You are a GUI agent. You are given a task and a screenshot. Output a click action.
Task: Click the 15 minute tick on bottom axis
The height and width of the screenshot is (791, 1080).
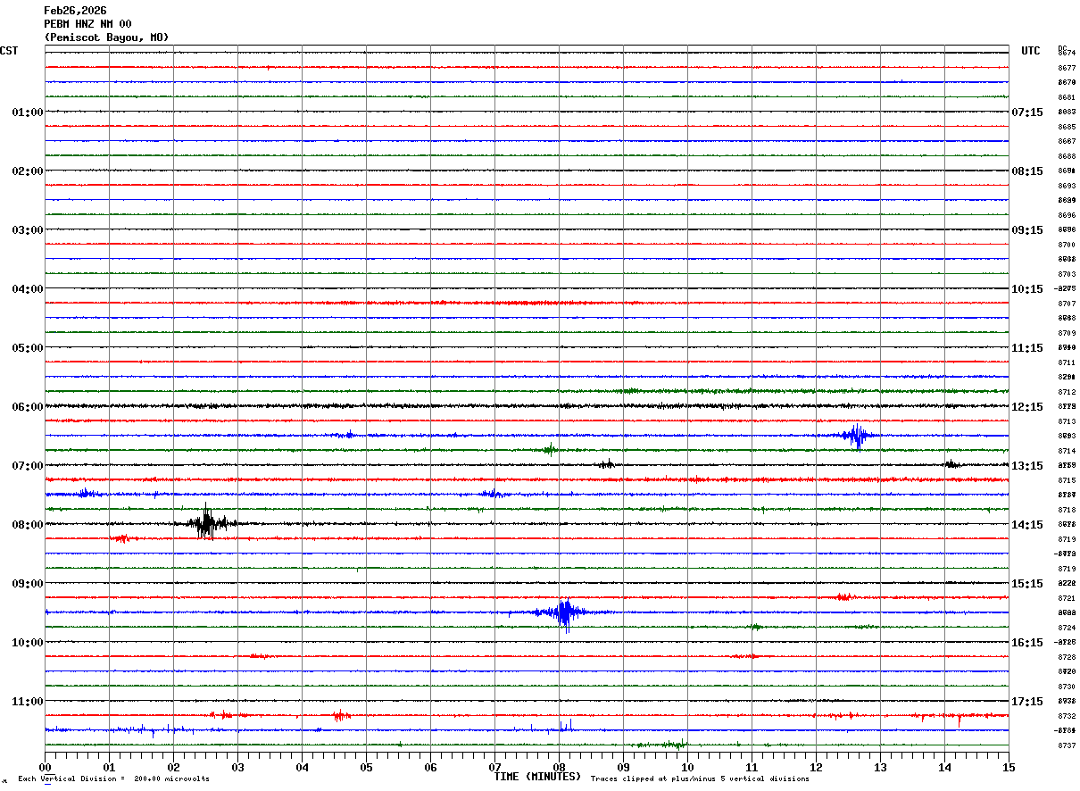coord(1009,767)
